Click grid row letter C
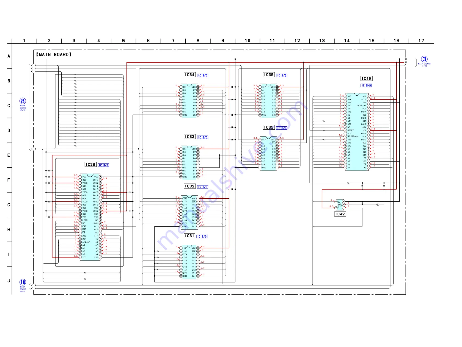 point(9,106)
